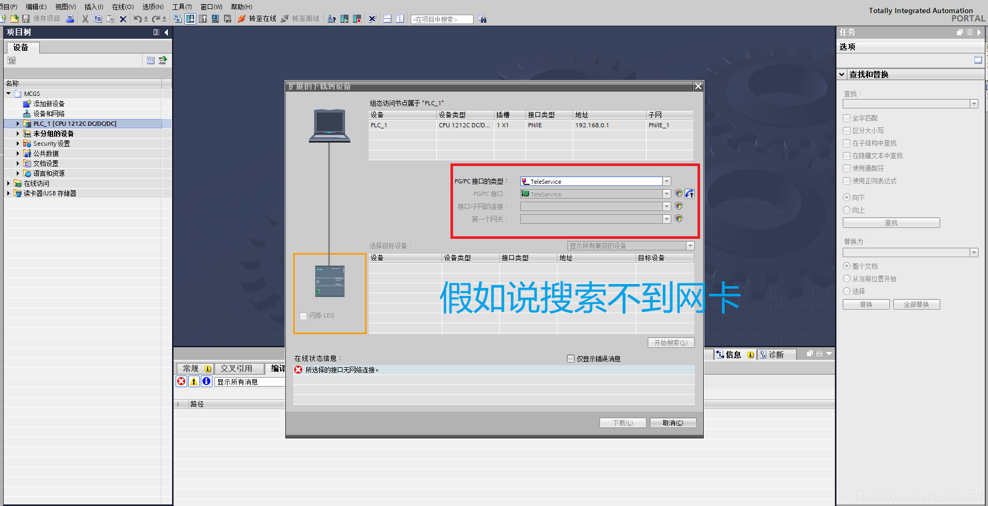Click the information filter icon in info panel
The height and width of the screenshot is (506, 988).
pyautogui.click(x=207, y=381)
